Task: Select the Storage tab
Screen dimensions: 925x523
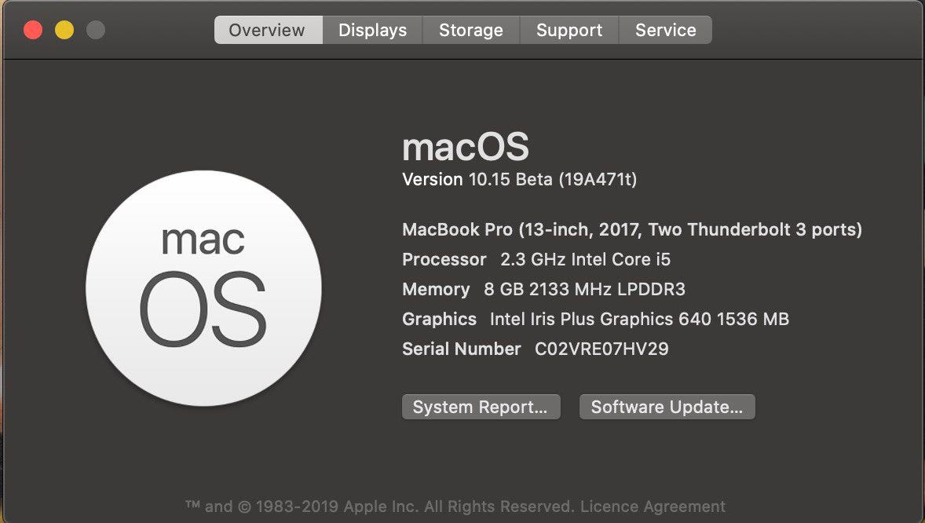Action: click(x=470, y=31)
